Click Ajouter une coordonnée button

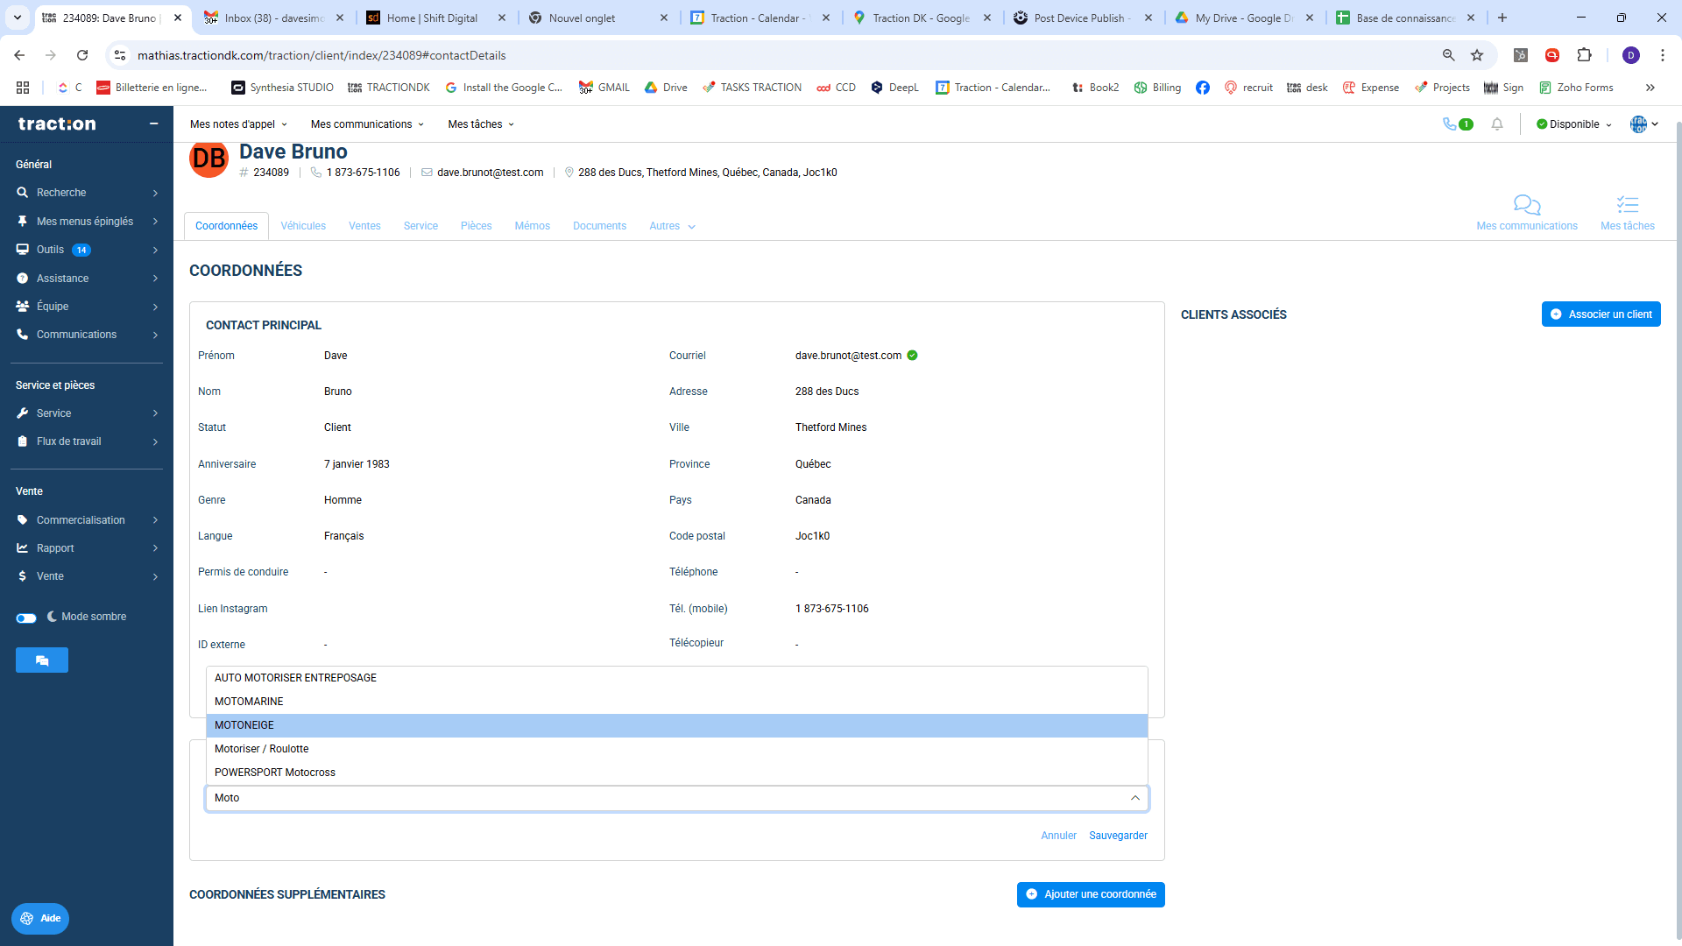pos(1091,894)
